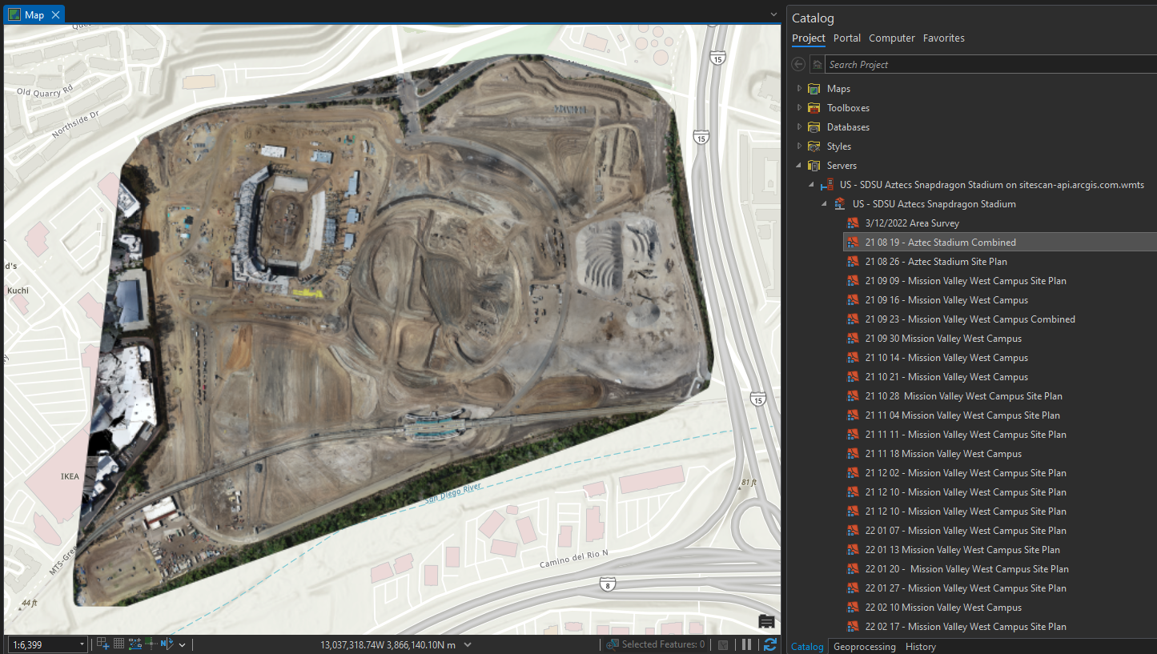Expand the Maps tree node
This screenshot has width=1157, height=654.
[x=798, y=88]
